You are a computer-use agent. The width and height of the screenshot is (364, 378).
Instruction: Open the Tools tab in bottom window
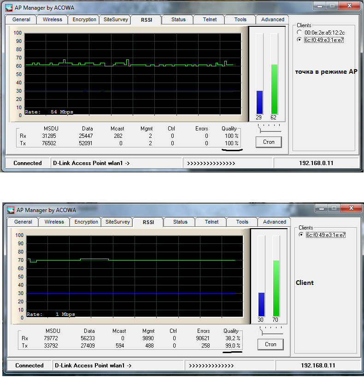(242, 222)
